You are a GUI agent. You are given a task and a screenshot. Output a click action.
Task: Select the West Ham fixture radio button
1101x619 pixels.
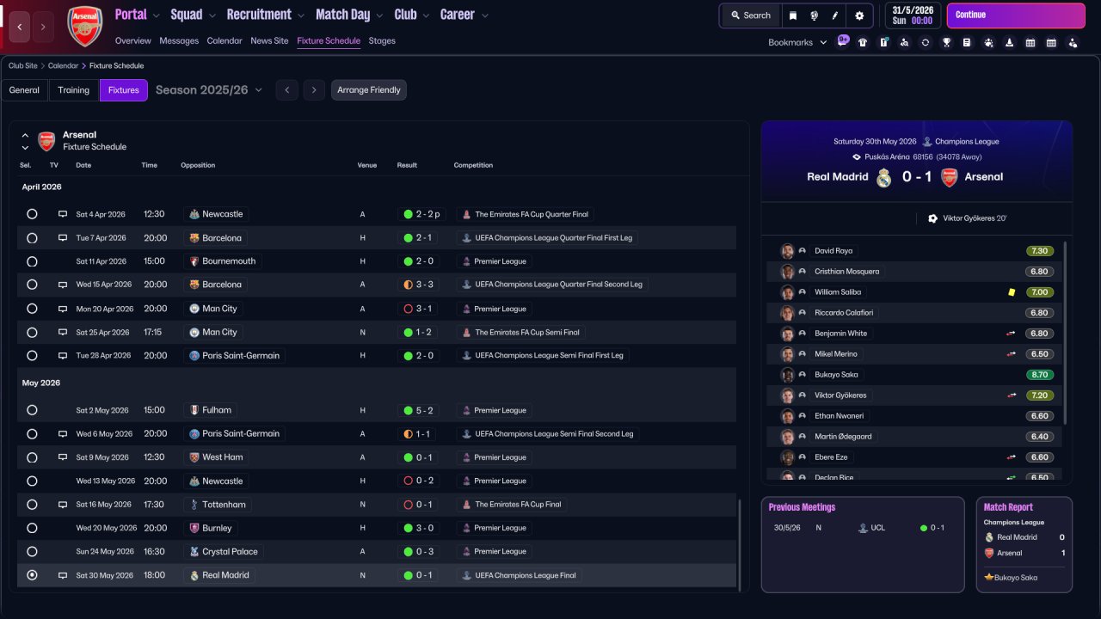click(32, 457)
